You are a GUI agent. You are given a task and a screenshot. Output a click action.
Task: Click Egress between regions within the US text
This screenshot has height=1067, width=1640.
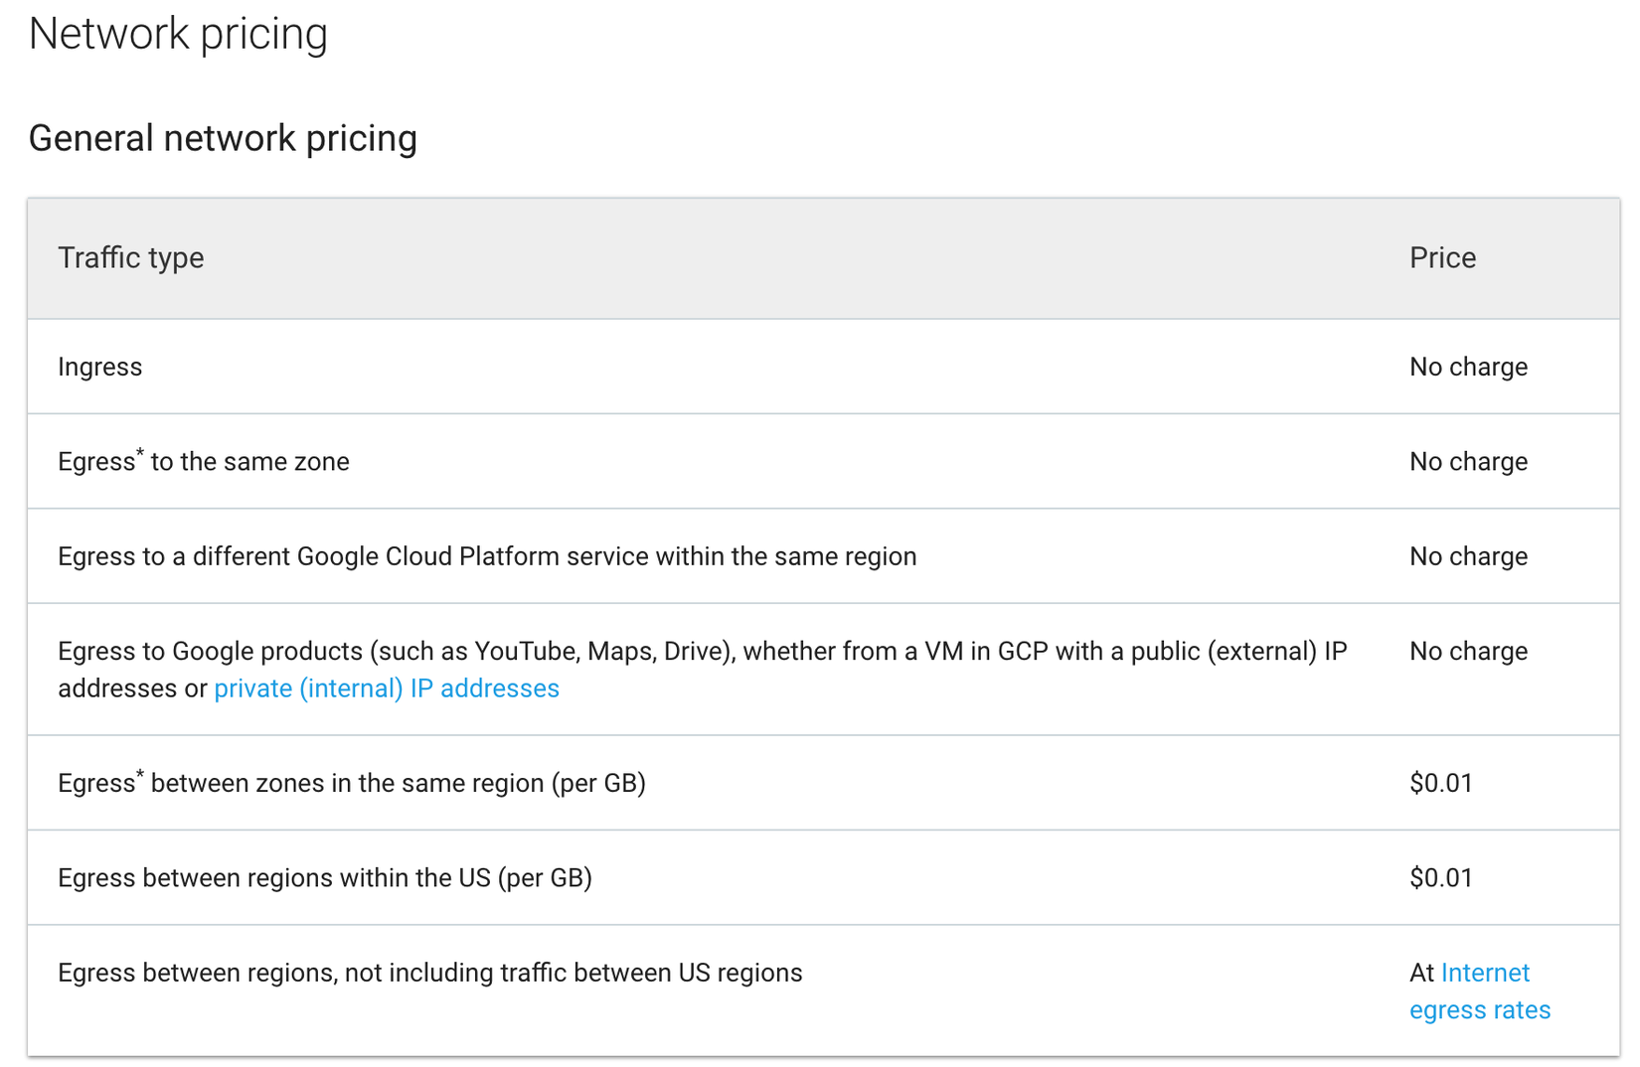pyautogui.click(x=325, y=878)
